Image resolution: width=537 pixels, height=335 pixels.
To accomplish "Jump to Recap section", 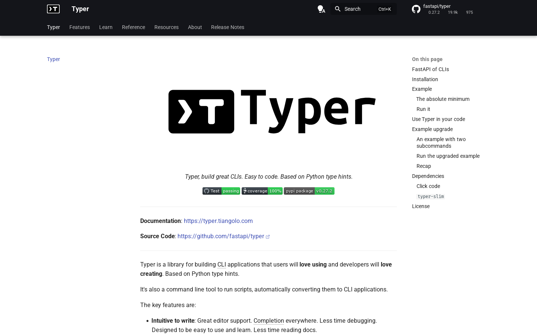I will tap(424, 166).
